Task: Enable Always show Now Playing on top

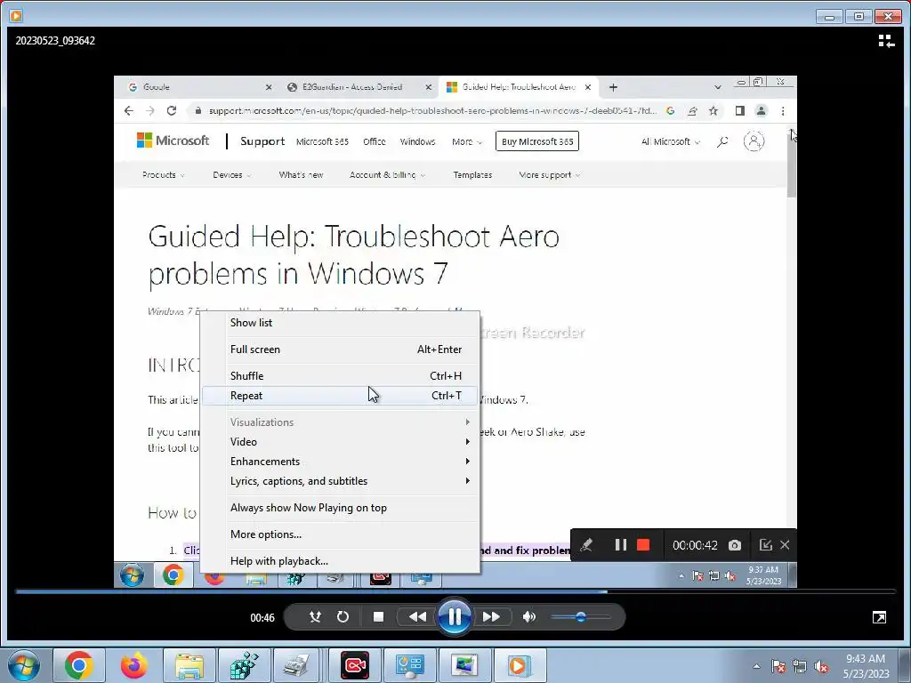Action: [x=340, y=508]
